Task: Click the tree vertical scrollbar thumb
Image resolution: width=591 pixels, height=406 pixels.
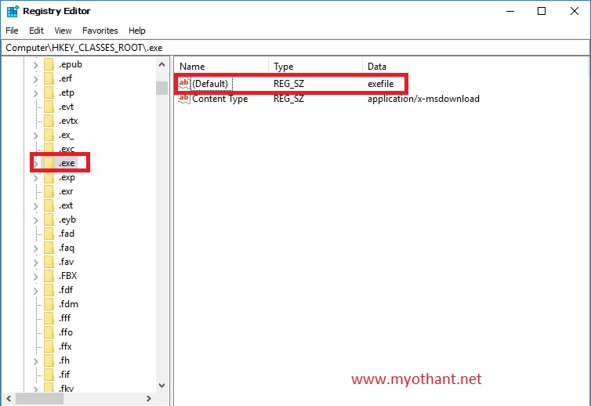Action: click(161, 89)
